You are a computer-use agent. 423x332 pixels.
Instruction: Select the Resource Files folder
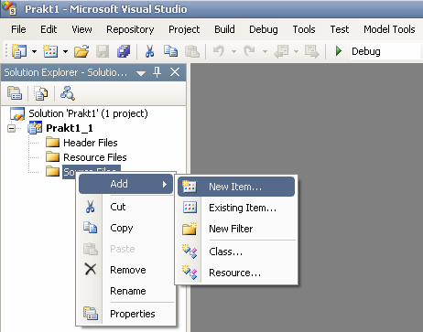[x=95, y=157]
